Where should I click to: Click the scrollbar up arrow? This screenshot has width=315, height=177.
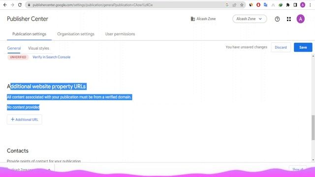(x=313, y=57)
